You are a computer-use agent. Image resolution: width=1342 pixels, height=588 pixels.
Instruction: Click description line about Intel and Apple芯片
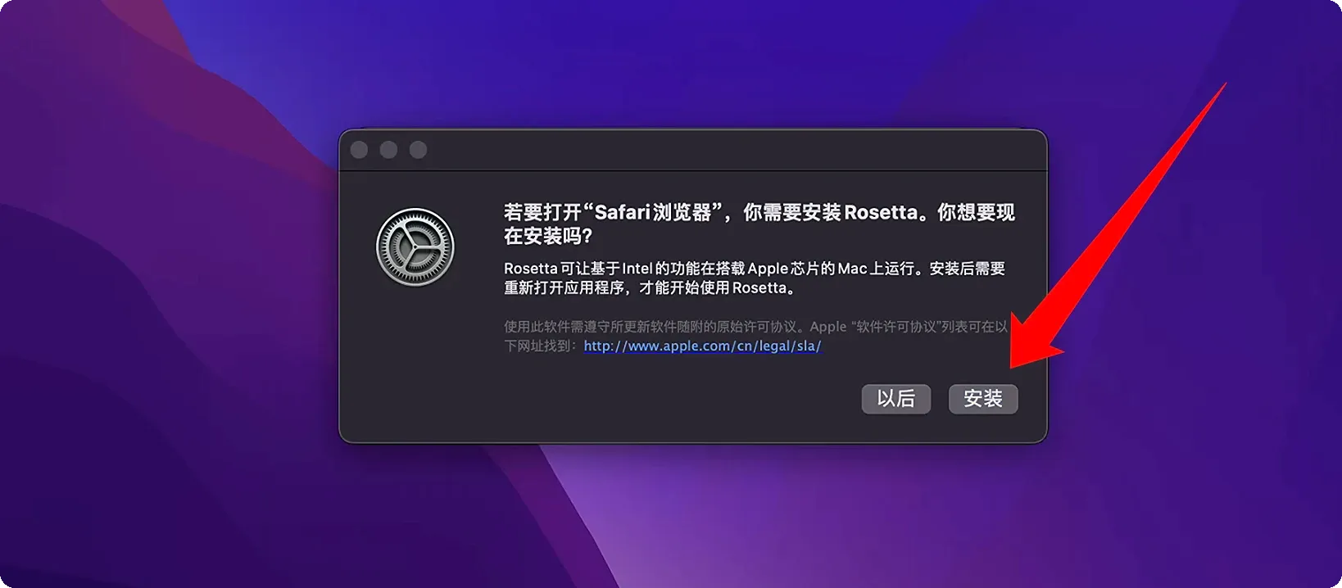pyautogui.click(x=754, y=269)
